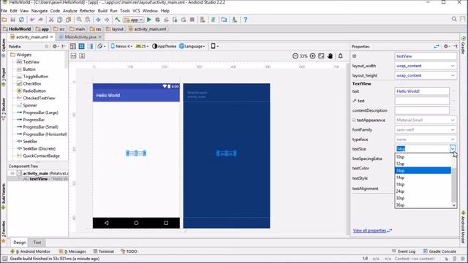
Task: Select the Design tab
Action: 20,243
